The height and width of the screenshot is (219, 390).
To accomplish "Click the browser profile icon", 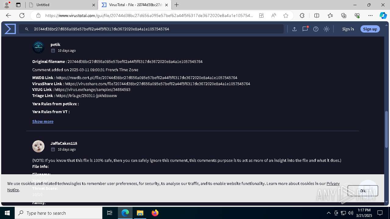I will [x=7, y=5].
